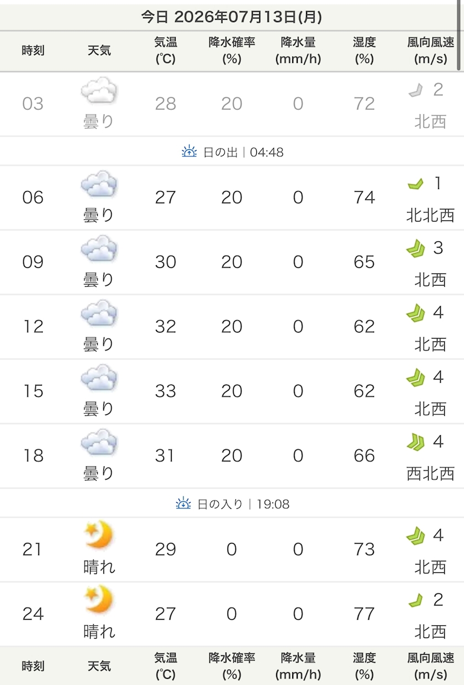Screen dimensions: 464x685
Task: Click the 日の出 04:48 sunrise row
Action: 232,151
